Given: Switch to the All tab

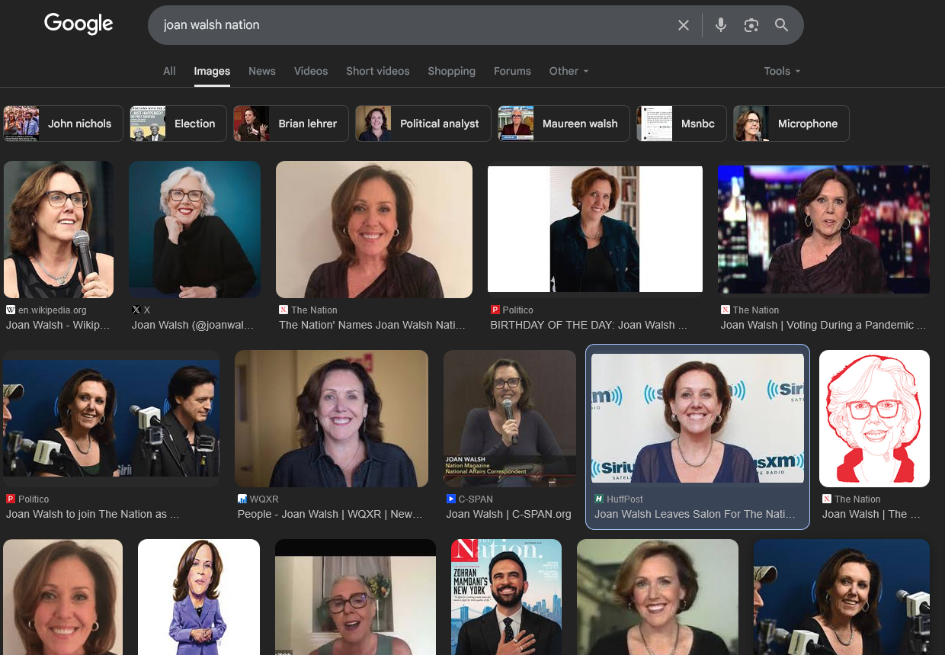Looking at the screenshot, I should click(x=169, y=71).
